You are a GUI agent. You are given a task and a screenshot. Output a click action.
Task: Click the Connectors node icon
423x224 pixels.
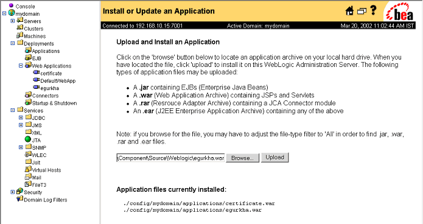28,95
